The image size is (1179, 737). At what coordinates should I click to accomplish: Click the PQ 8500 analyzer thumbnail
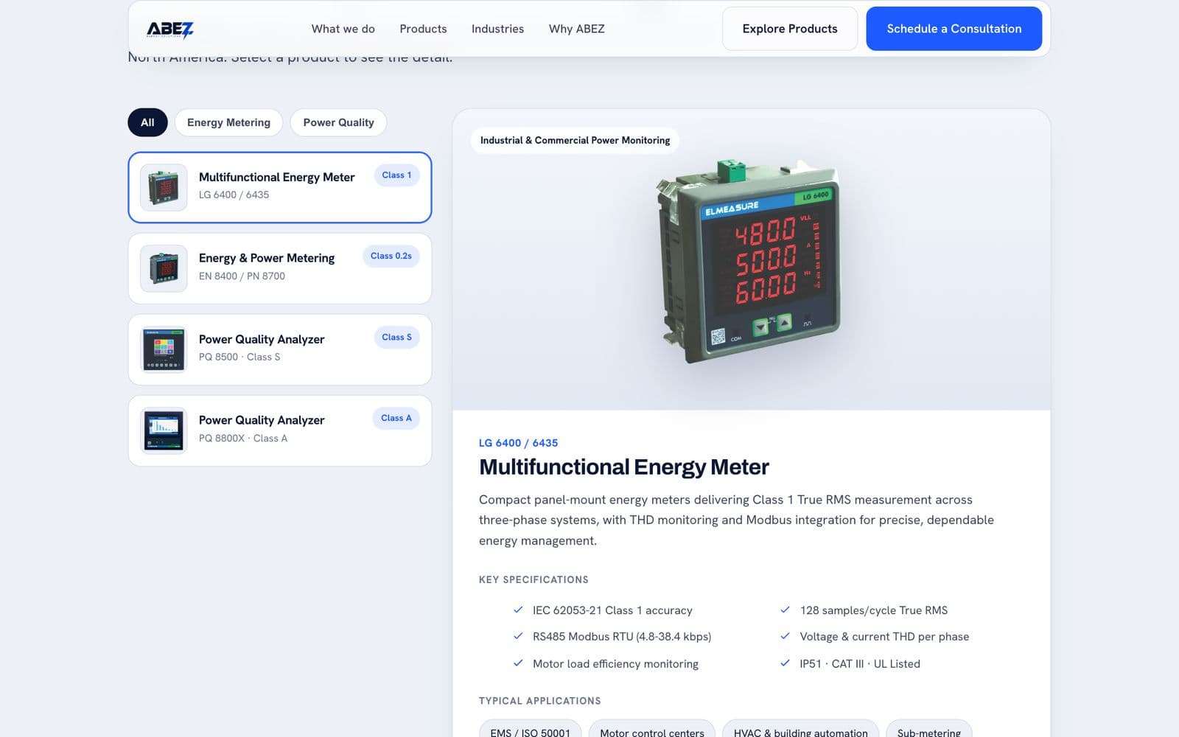coord(164,349)
